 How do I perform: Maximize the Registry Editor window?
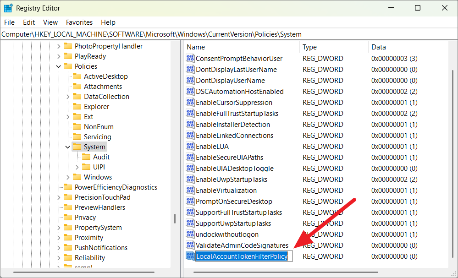[x=418, y=8]
